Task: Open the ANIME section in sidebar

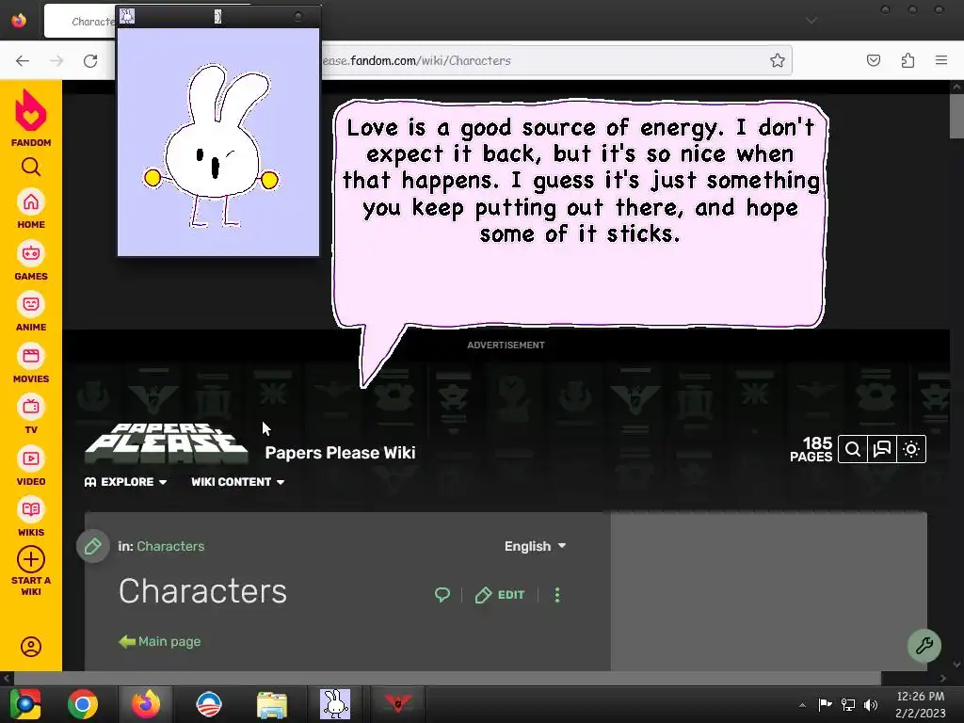Action: pos(31,313)
